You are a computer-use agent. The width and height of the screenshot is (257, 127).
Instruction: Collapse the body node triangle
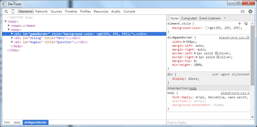(x=9, y=30)
